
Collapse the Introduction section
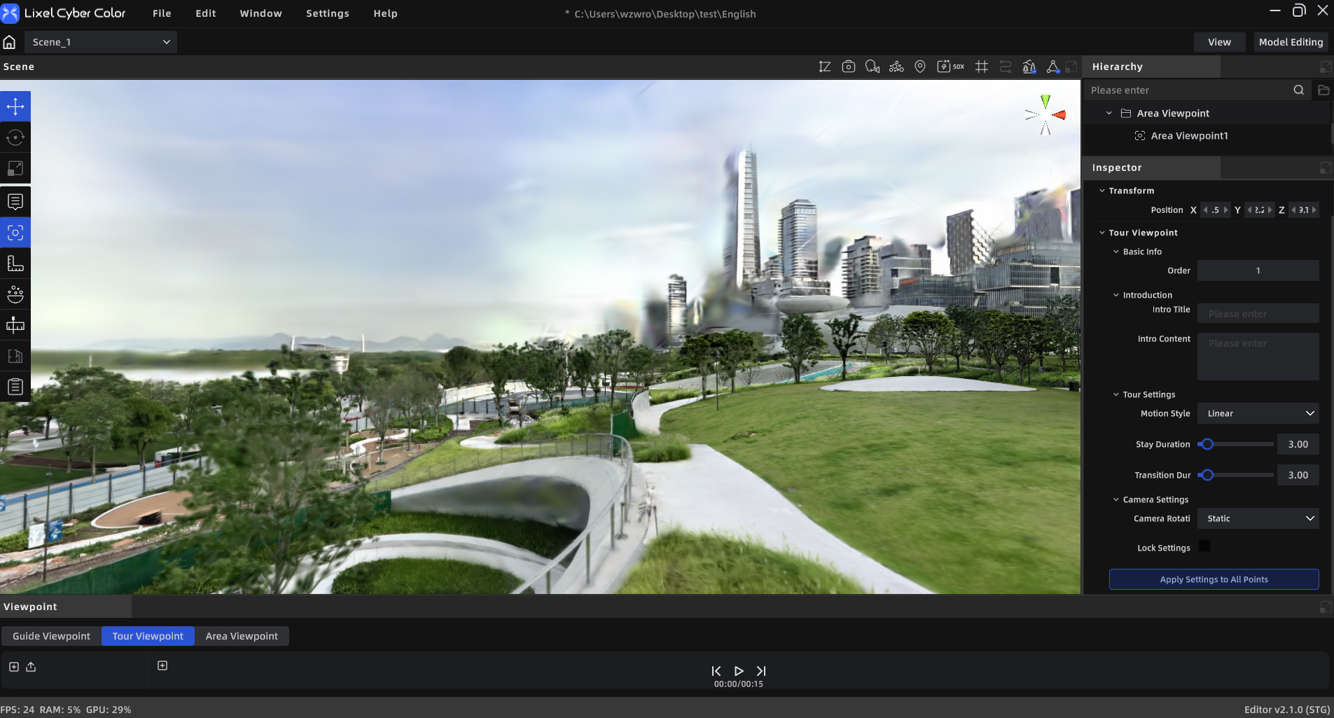click(1116, 295)
